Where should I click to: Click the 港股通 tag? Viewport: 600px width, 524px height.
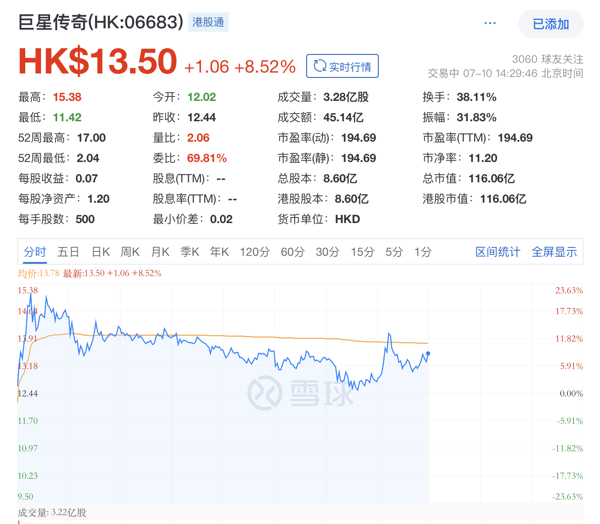coord(208,22)
